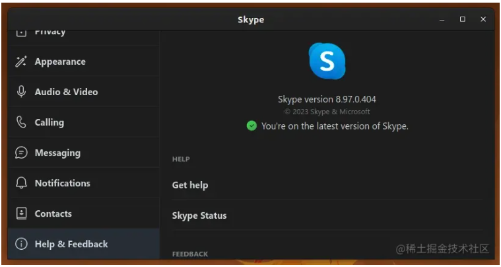The width and height of the screenshot is (501, 267).
Task: Click the Contacts address book icon
Action: 21,213
